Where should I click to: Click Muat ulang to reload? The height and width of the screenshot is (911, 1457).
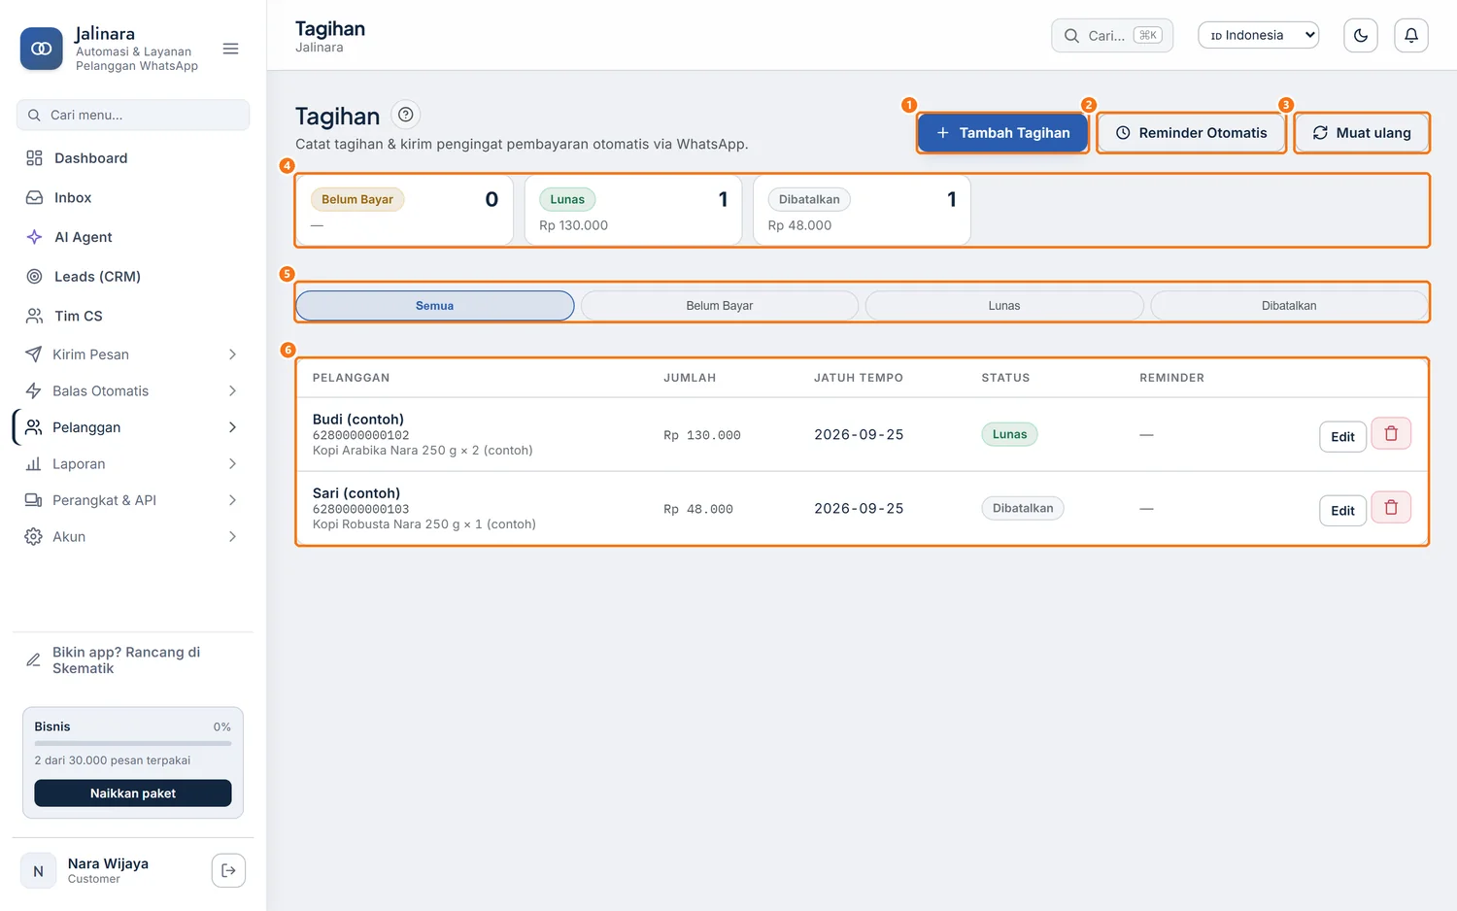pos(1362,133)
